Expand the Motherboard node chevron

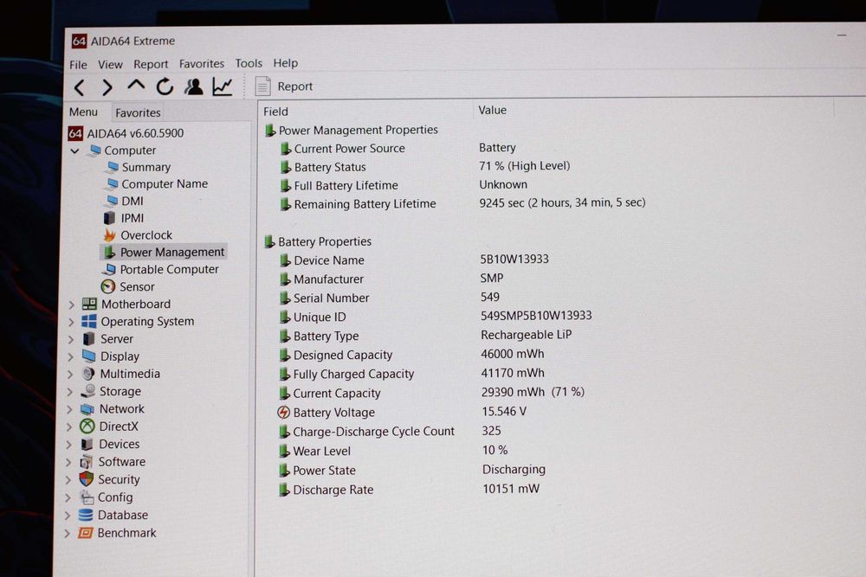(71, 304)
